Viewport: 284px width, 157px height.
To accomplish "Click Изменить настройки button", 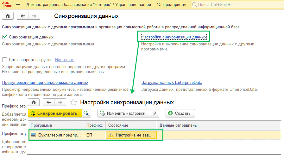I will (x=124, y=113).
